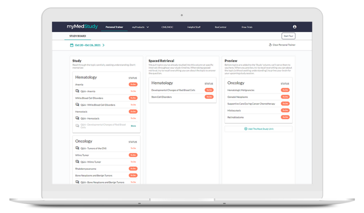
Task: Open Q&A - Bone Neoplasms chat icon
Action: point(77,182)
